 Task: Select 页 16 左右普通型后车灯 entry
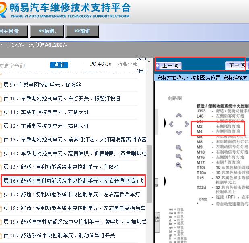click(x=73, y=181)
